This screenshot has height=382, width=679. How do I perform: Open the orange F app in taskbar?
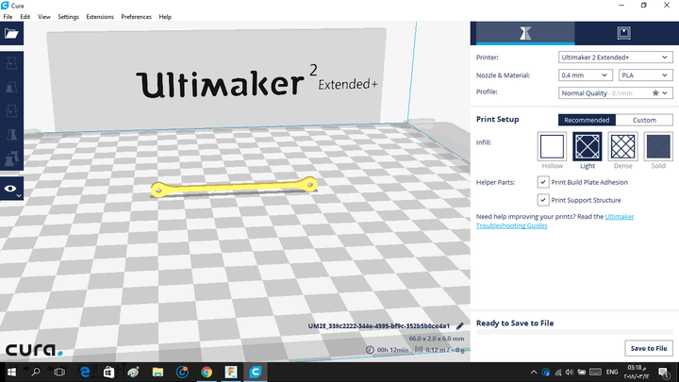[231, 372]
